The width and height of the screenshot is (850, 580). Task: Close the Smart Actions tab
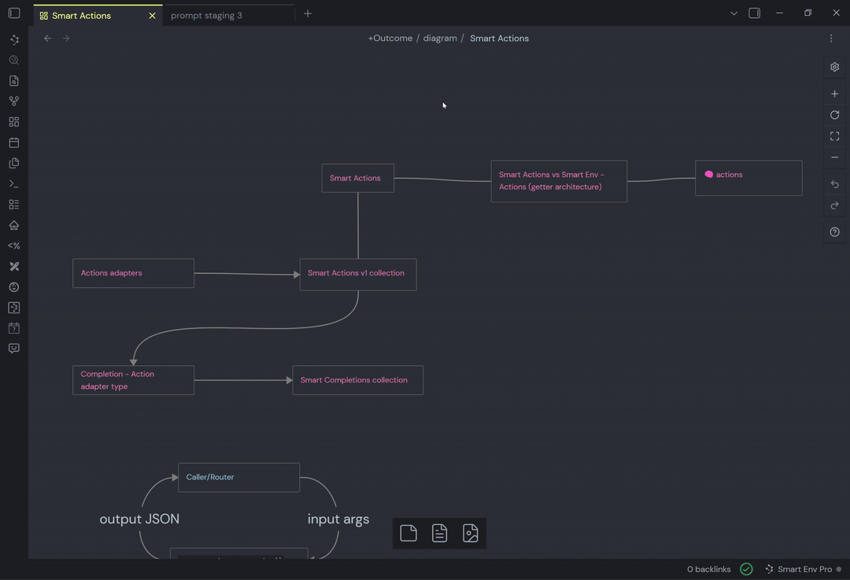[x=152, y=16]
